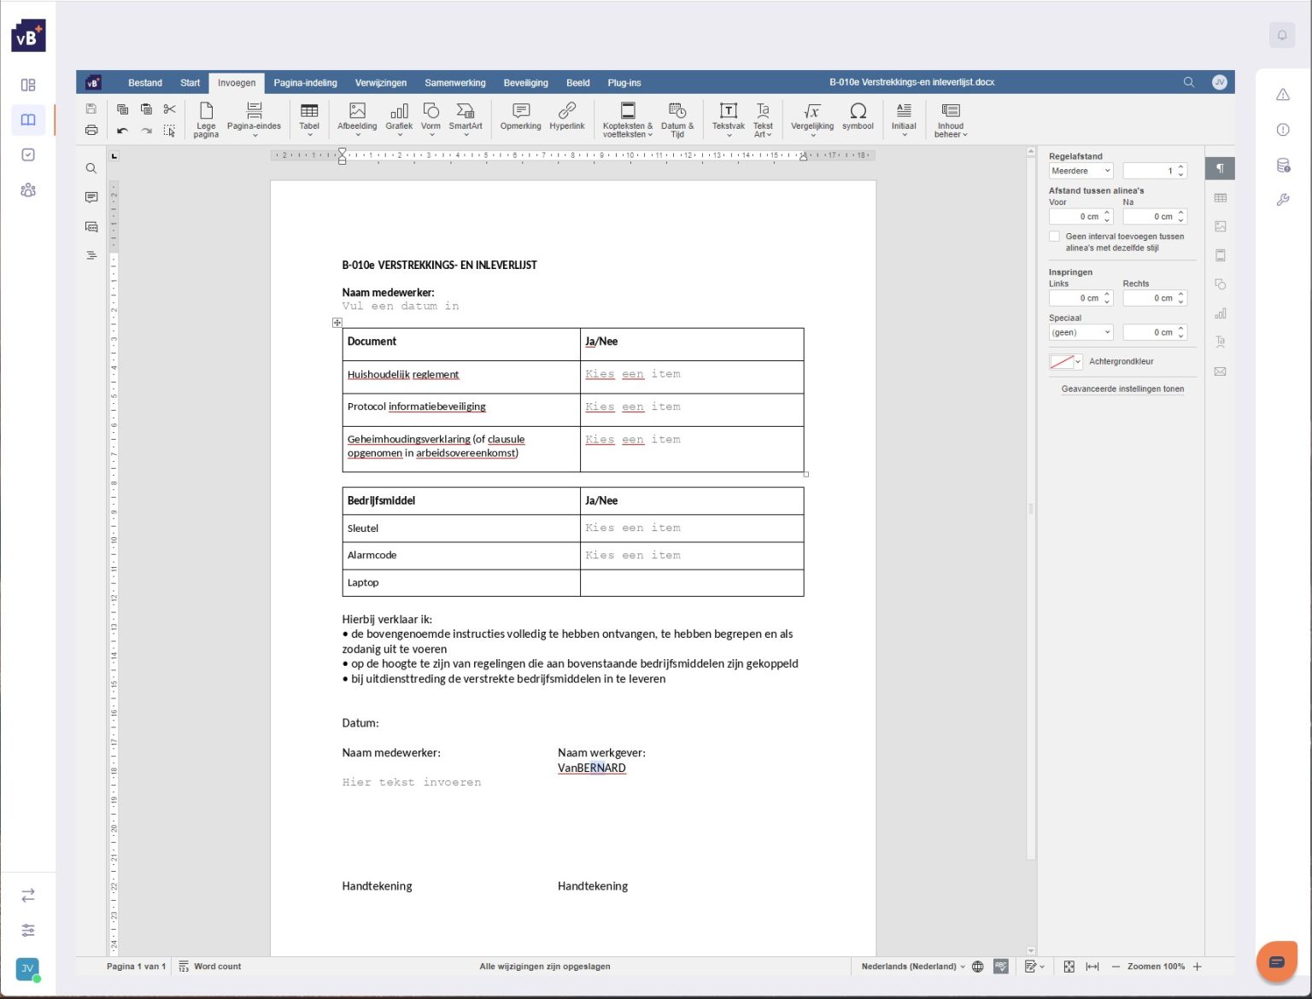Image resolution: width=1312 pixels, height=999 pixels.
Task: Toggle the print icon in the toolbar
Action: click(91, 130)
